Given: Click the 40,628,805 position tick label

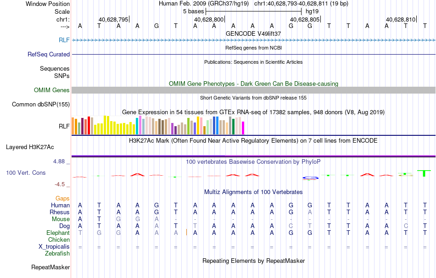Looking at the screenshot, I should [x=305, y=19].
